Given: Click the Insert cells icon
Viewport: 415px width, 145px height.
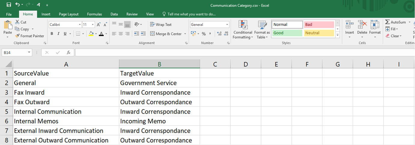Looking at the screenshot, I should coord(349,25).
